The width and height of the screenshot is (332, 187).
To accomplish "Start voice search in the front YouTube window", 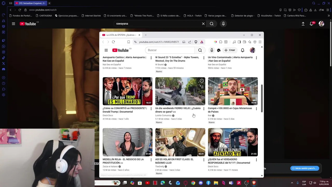I will [x=212, y=50].
